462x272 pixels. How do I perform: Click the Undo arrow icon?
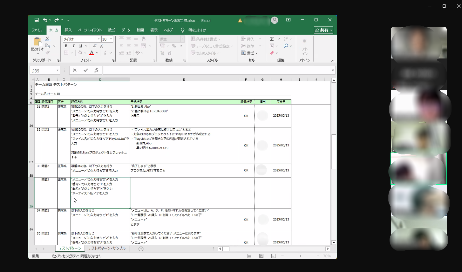[x=45, y=20]
